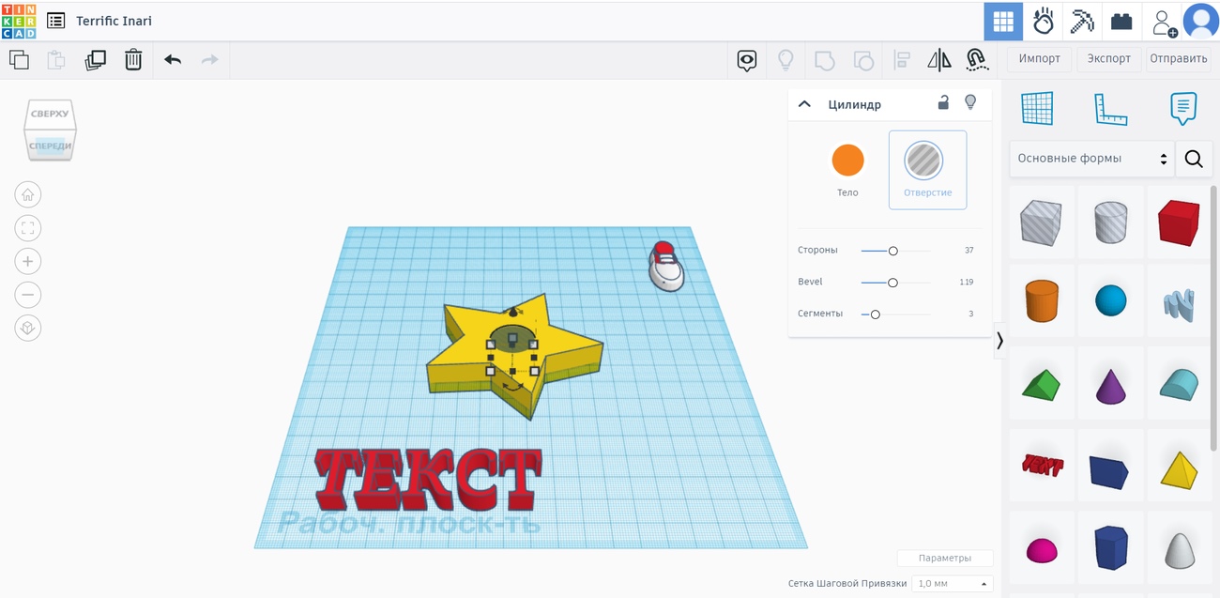Open the Notes tool
1220x598 pixels.
(1182, 109)
